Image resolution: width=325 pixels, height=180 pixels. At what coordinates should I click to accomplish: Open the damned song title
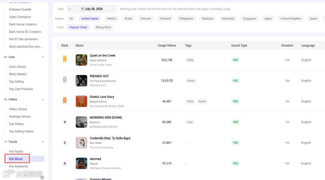pyautogui.click(x=95, y=159)
